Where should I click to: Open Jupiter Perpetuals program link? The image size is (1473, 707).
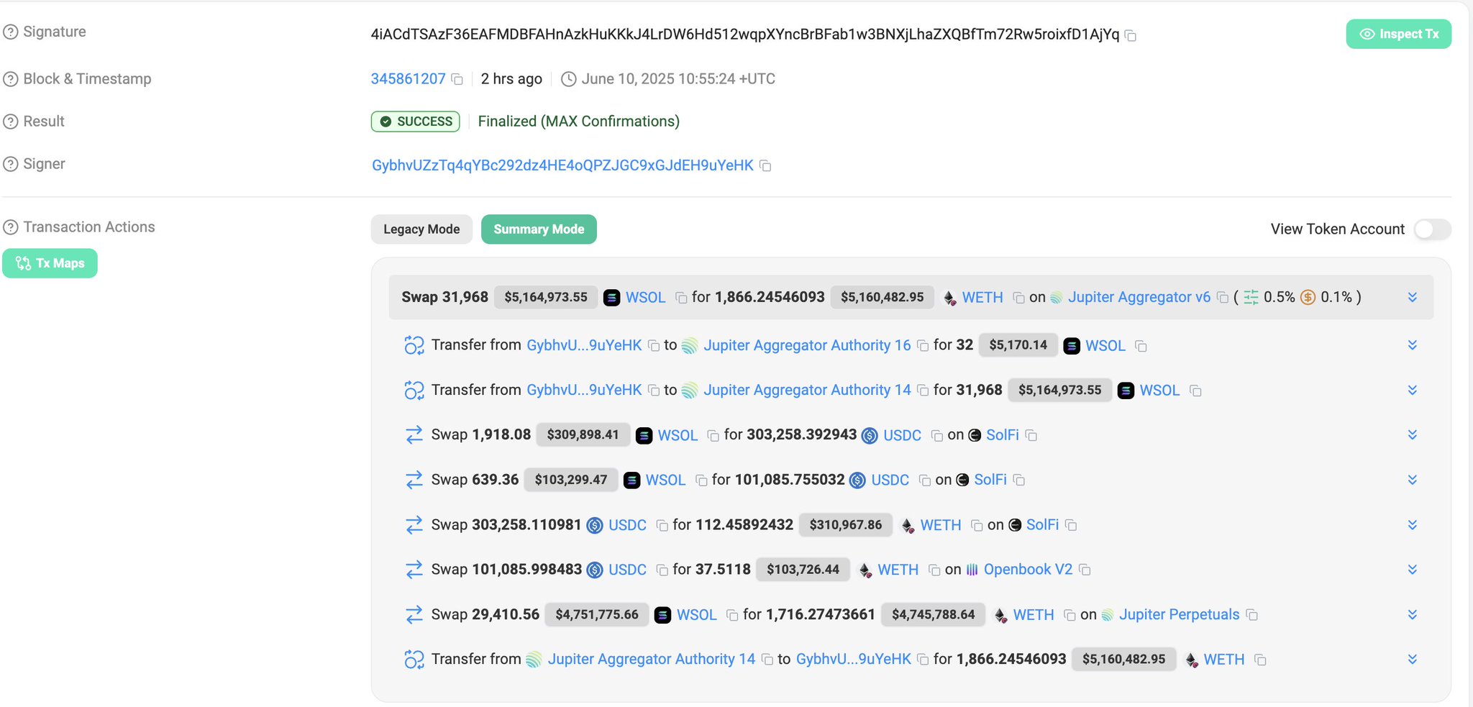(x=1179, y=614)
